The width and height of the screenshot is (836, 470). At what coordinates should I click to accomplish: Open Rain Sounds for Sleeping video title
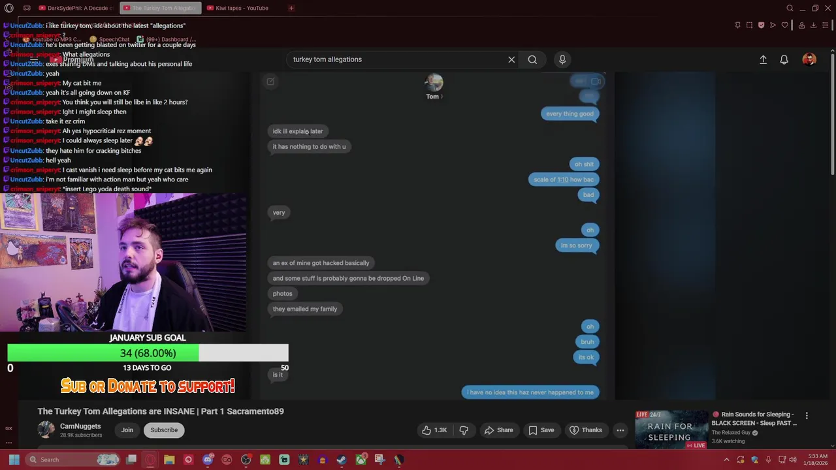point(754,418)
